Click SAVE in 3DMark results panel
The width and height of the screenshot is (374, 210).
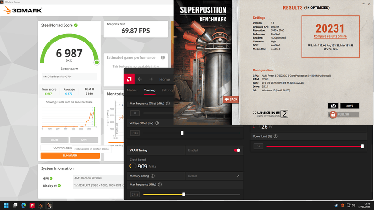[x=84, y=140]
